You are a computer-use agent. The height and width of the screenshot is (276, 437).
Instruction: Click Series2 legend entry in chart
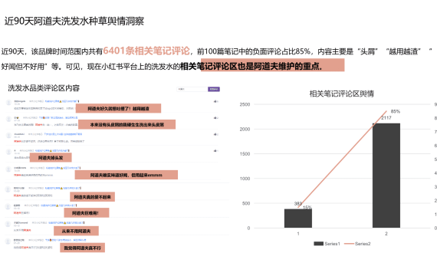point(357,244)
